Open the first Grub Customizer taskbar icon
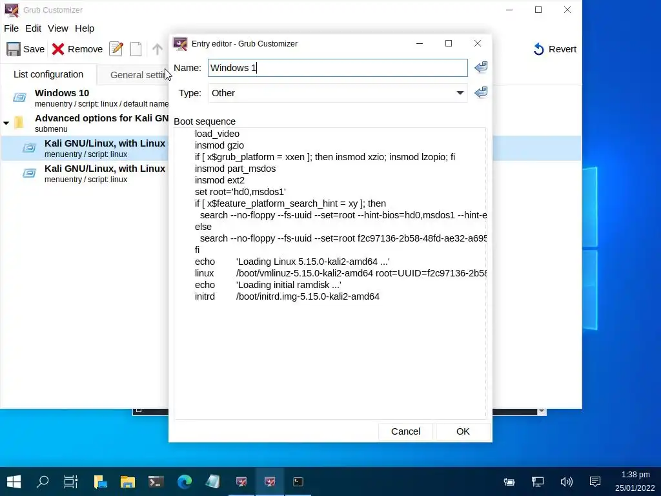 coord(241,482)
